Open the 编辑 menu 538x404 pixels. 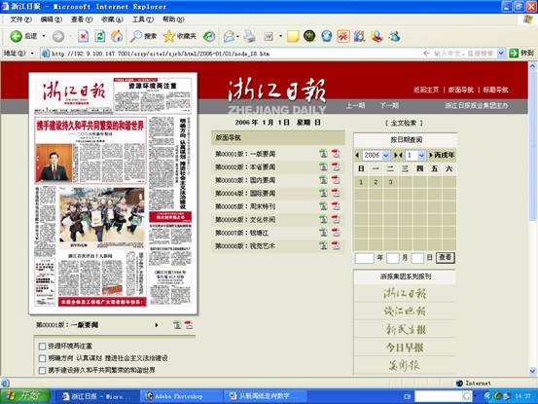pyautogui.click(x=52, y=19)
